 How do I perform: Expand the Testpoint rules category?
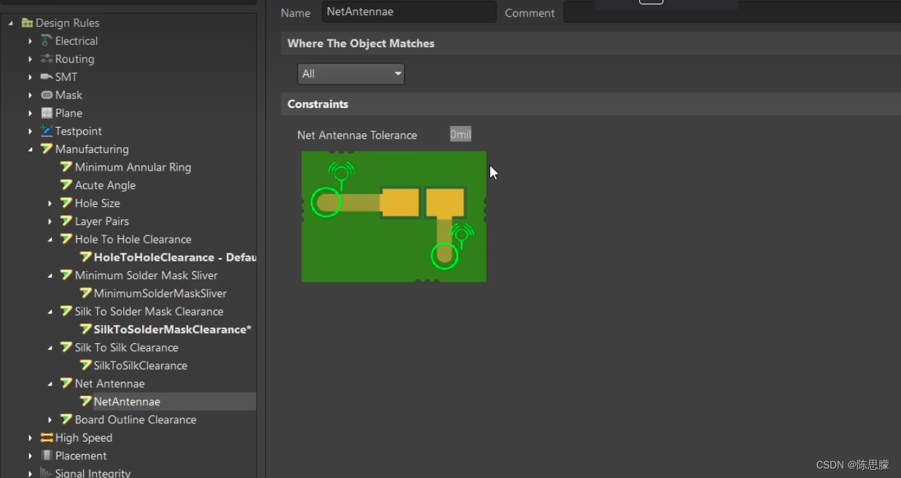click(30, 131)
